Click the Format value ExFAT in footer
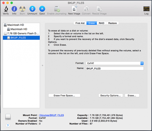 coord(43,118)
